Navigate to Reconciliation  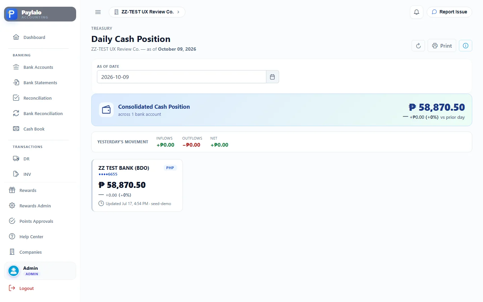click(x=40, y=98)
